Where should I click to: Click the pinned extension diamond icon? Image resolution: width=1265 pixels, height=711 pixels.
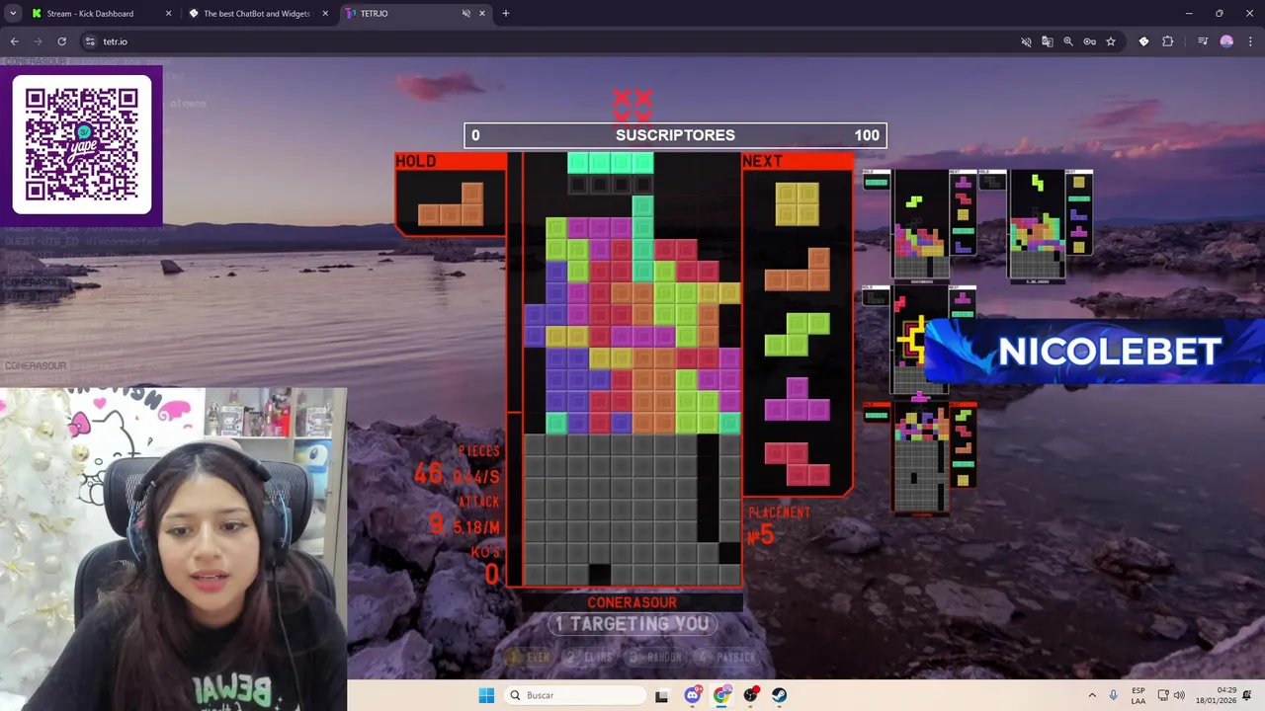[1143, 41]
